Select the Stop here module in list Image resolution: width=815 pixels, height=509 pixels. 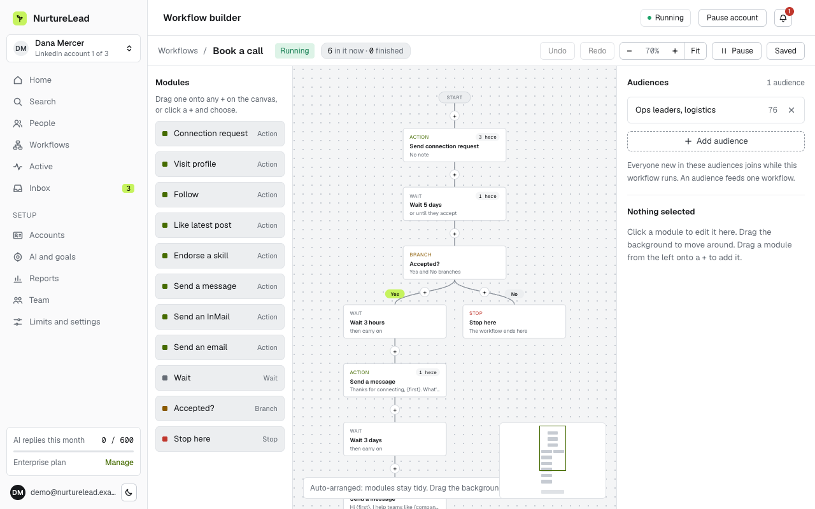click(x=220, y=439)
